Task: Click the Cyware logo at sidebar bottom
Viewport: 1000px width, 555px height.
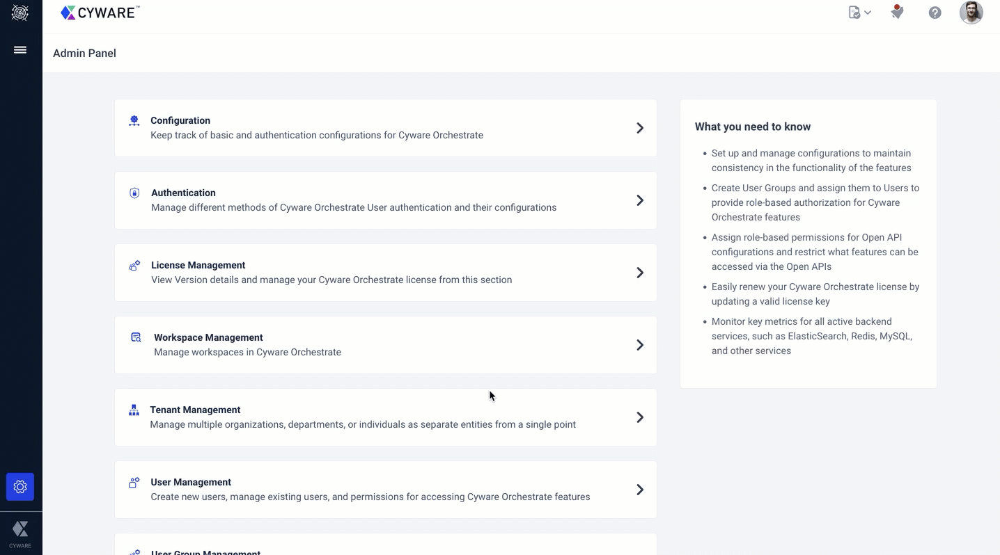Action: [20, 533]
